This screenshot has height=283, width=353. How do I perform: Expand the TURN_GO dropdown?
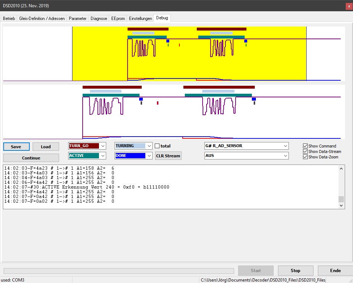pyautogui.click(x=103, y=146)
